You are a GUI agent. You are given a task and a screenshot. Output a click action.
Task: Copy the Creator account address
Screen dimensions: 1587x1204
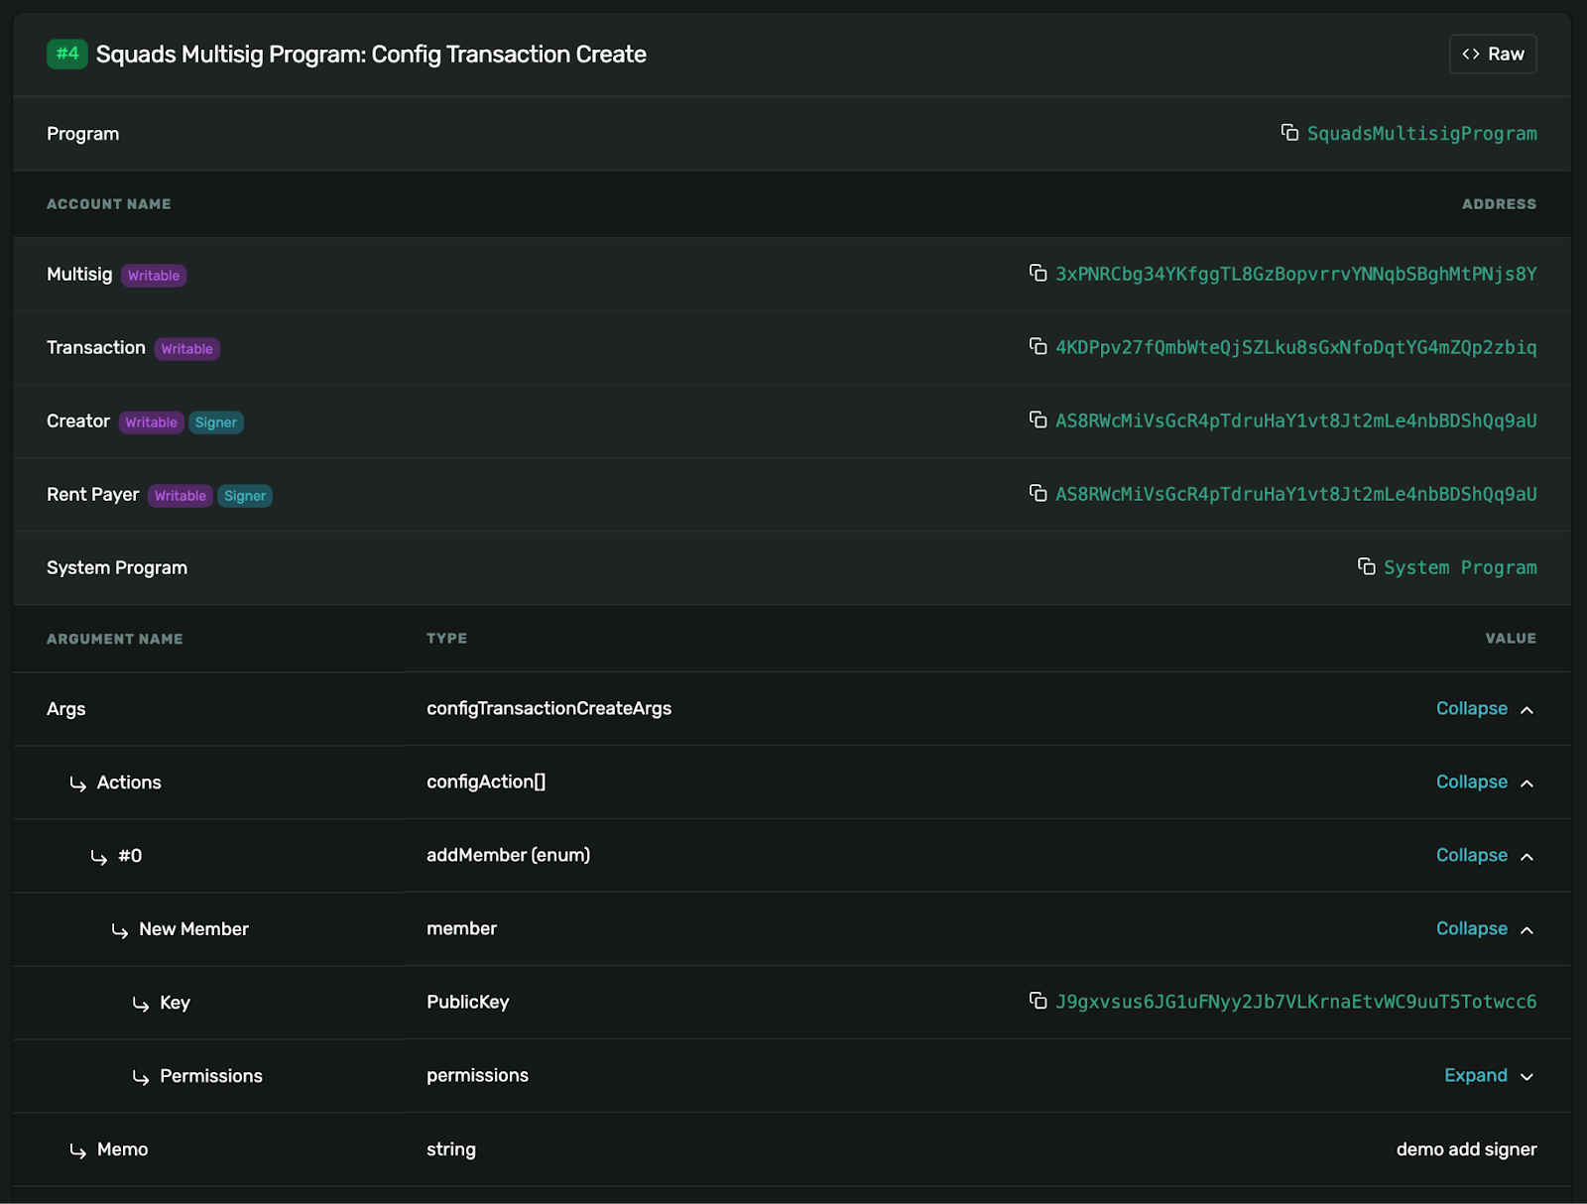coord(1038,420)
